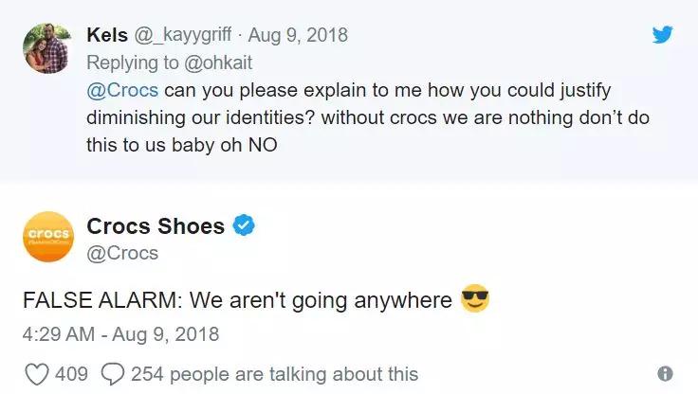Open the orange Crocs profile avatar
Image resolution: width=698 pixels, height=394 pixels.
pyautogui.click(x=46, y=238)
